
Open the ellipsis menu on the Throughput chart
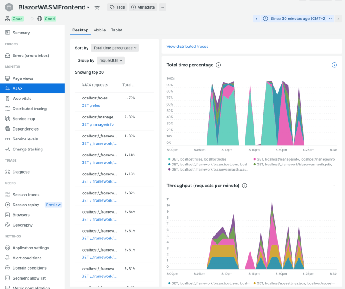pyautogui.click(x=333, y=186)
